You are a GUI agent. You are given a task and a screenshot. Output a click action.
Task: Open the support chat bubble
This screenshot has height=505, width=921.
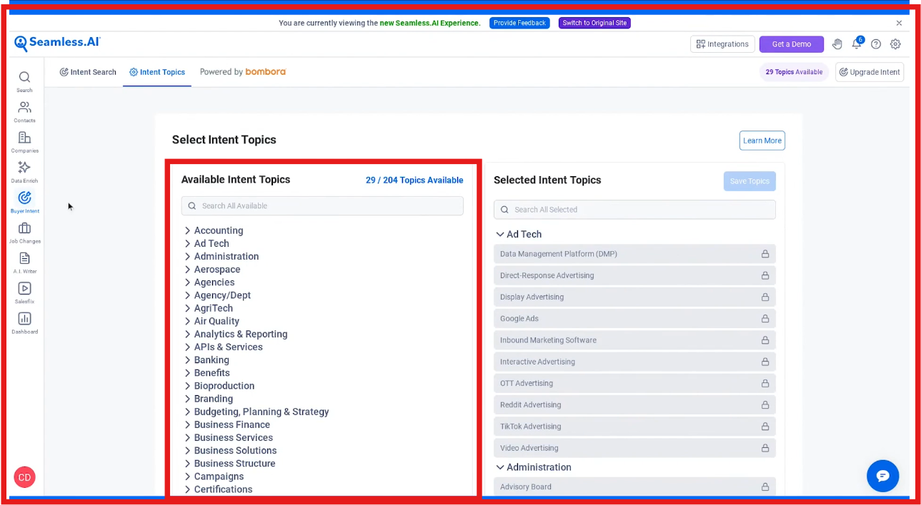pyautogui.click(x=882, y=476)
